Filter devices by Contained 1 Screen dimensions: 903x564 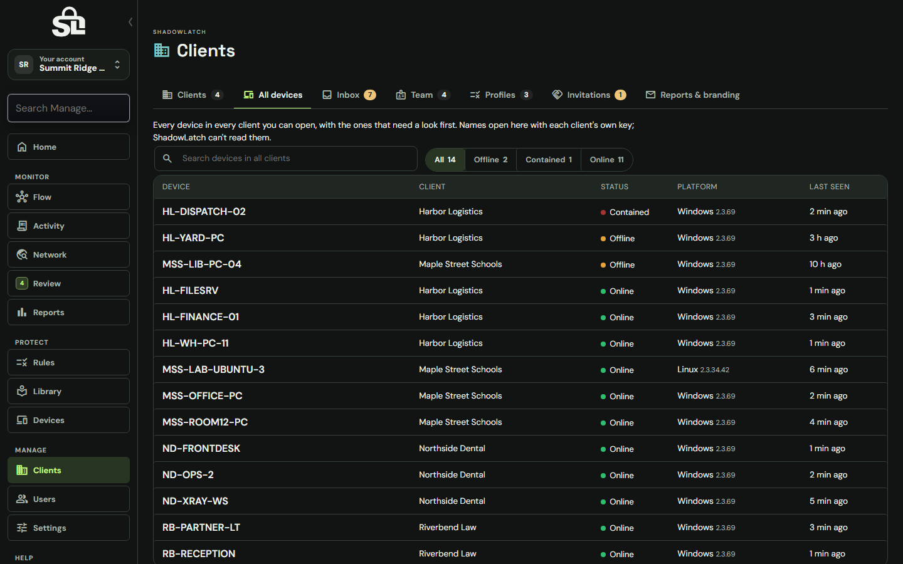pyautogui.click(x=549, y=160)
